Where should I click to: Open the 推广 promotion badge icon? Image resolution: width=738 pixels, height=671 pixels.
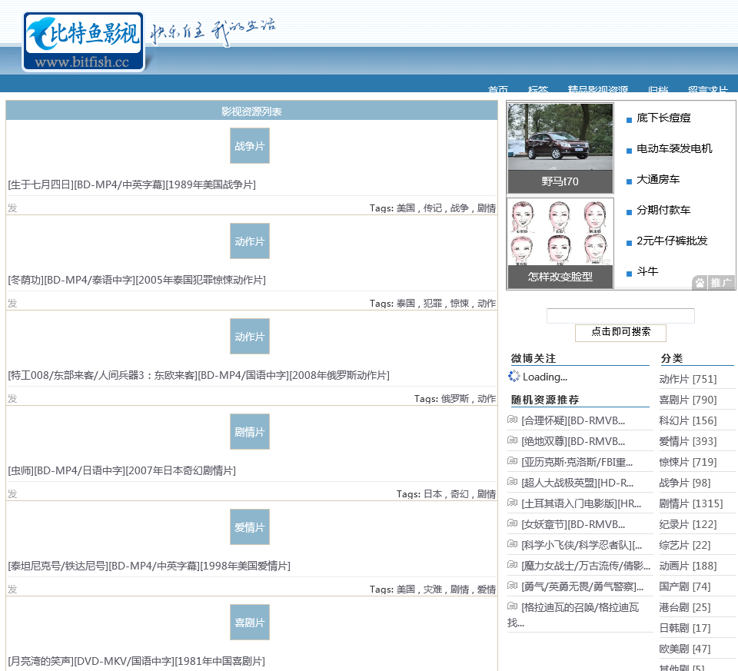[x=713, y=282]
